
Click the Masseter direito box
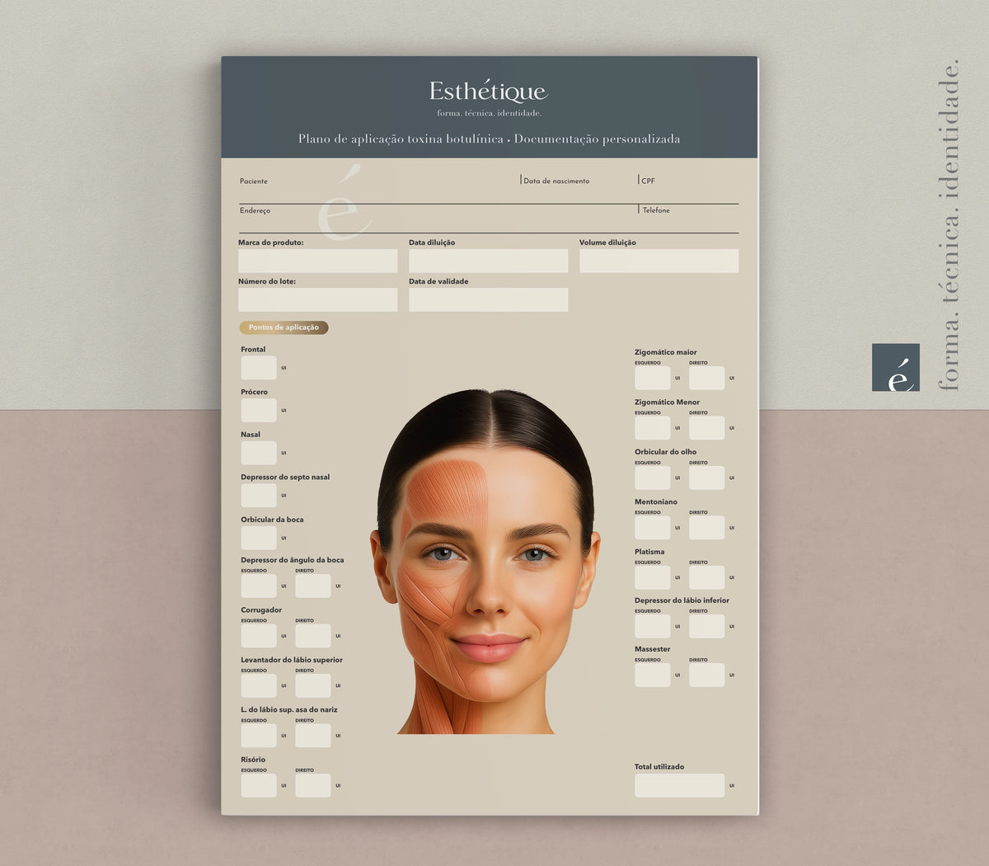click(707, 675)
